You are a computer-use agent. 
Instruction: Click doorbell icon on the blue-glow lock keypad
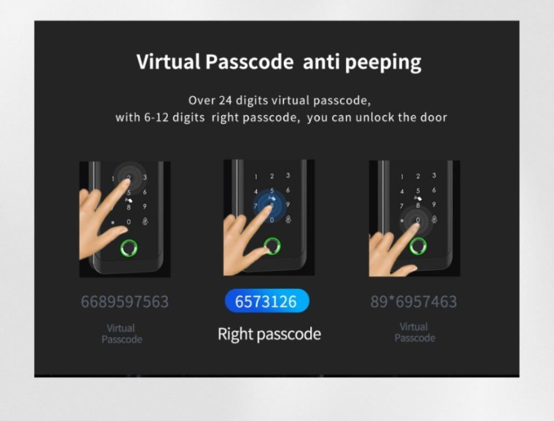(288, 219)
